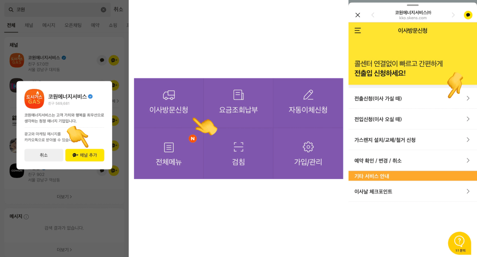Open 자동이체신청 pencil icon tile
477x257 pixels.
click(x=308, y=103)
